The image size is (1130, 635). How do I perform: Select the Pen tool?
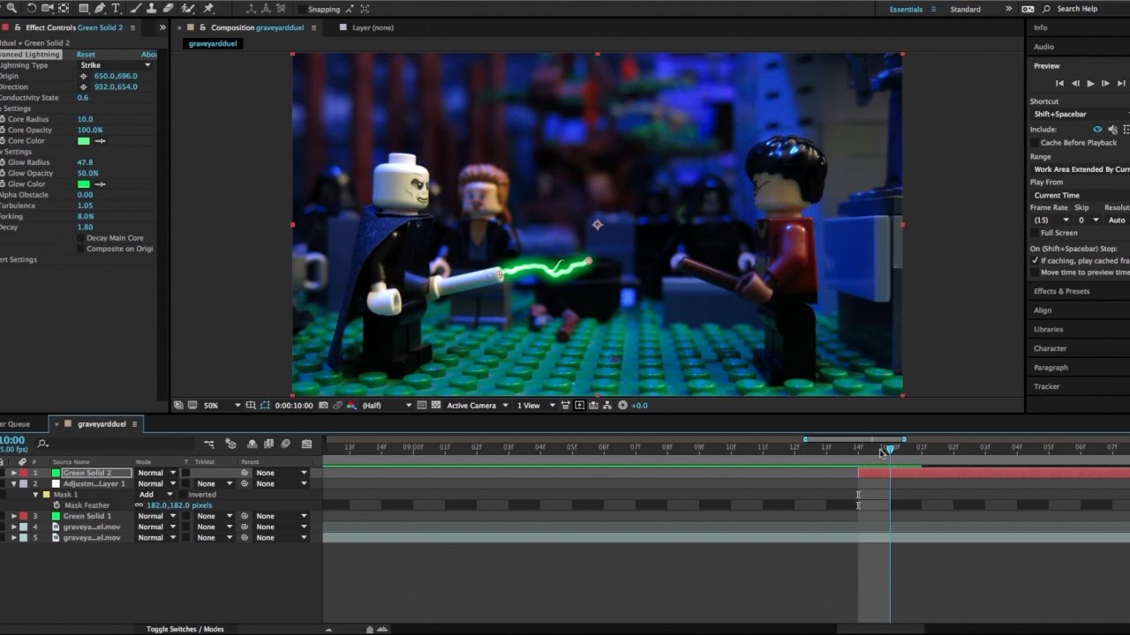100,9
